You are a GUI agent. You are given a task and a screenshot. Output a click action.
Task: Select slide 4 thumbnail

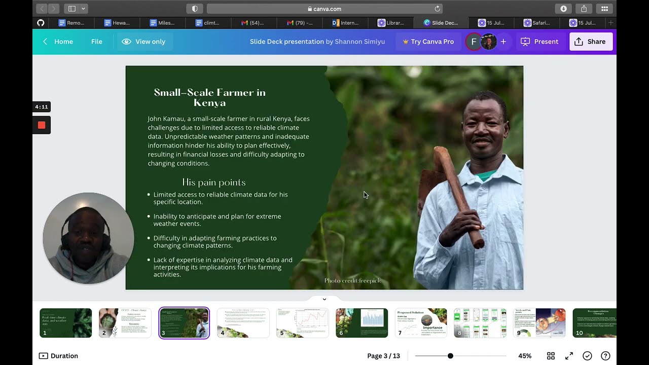243,323
